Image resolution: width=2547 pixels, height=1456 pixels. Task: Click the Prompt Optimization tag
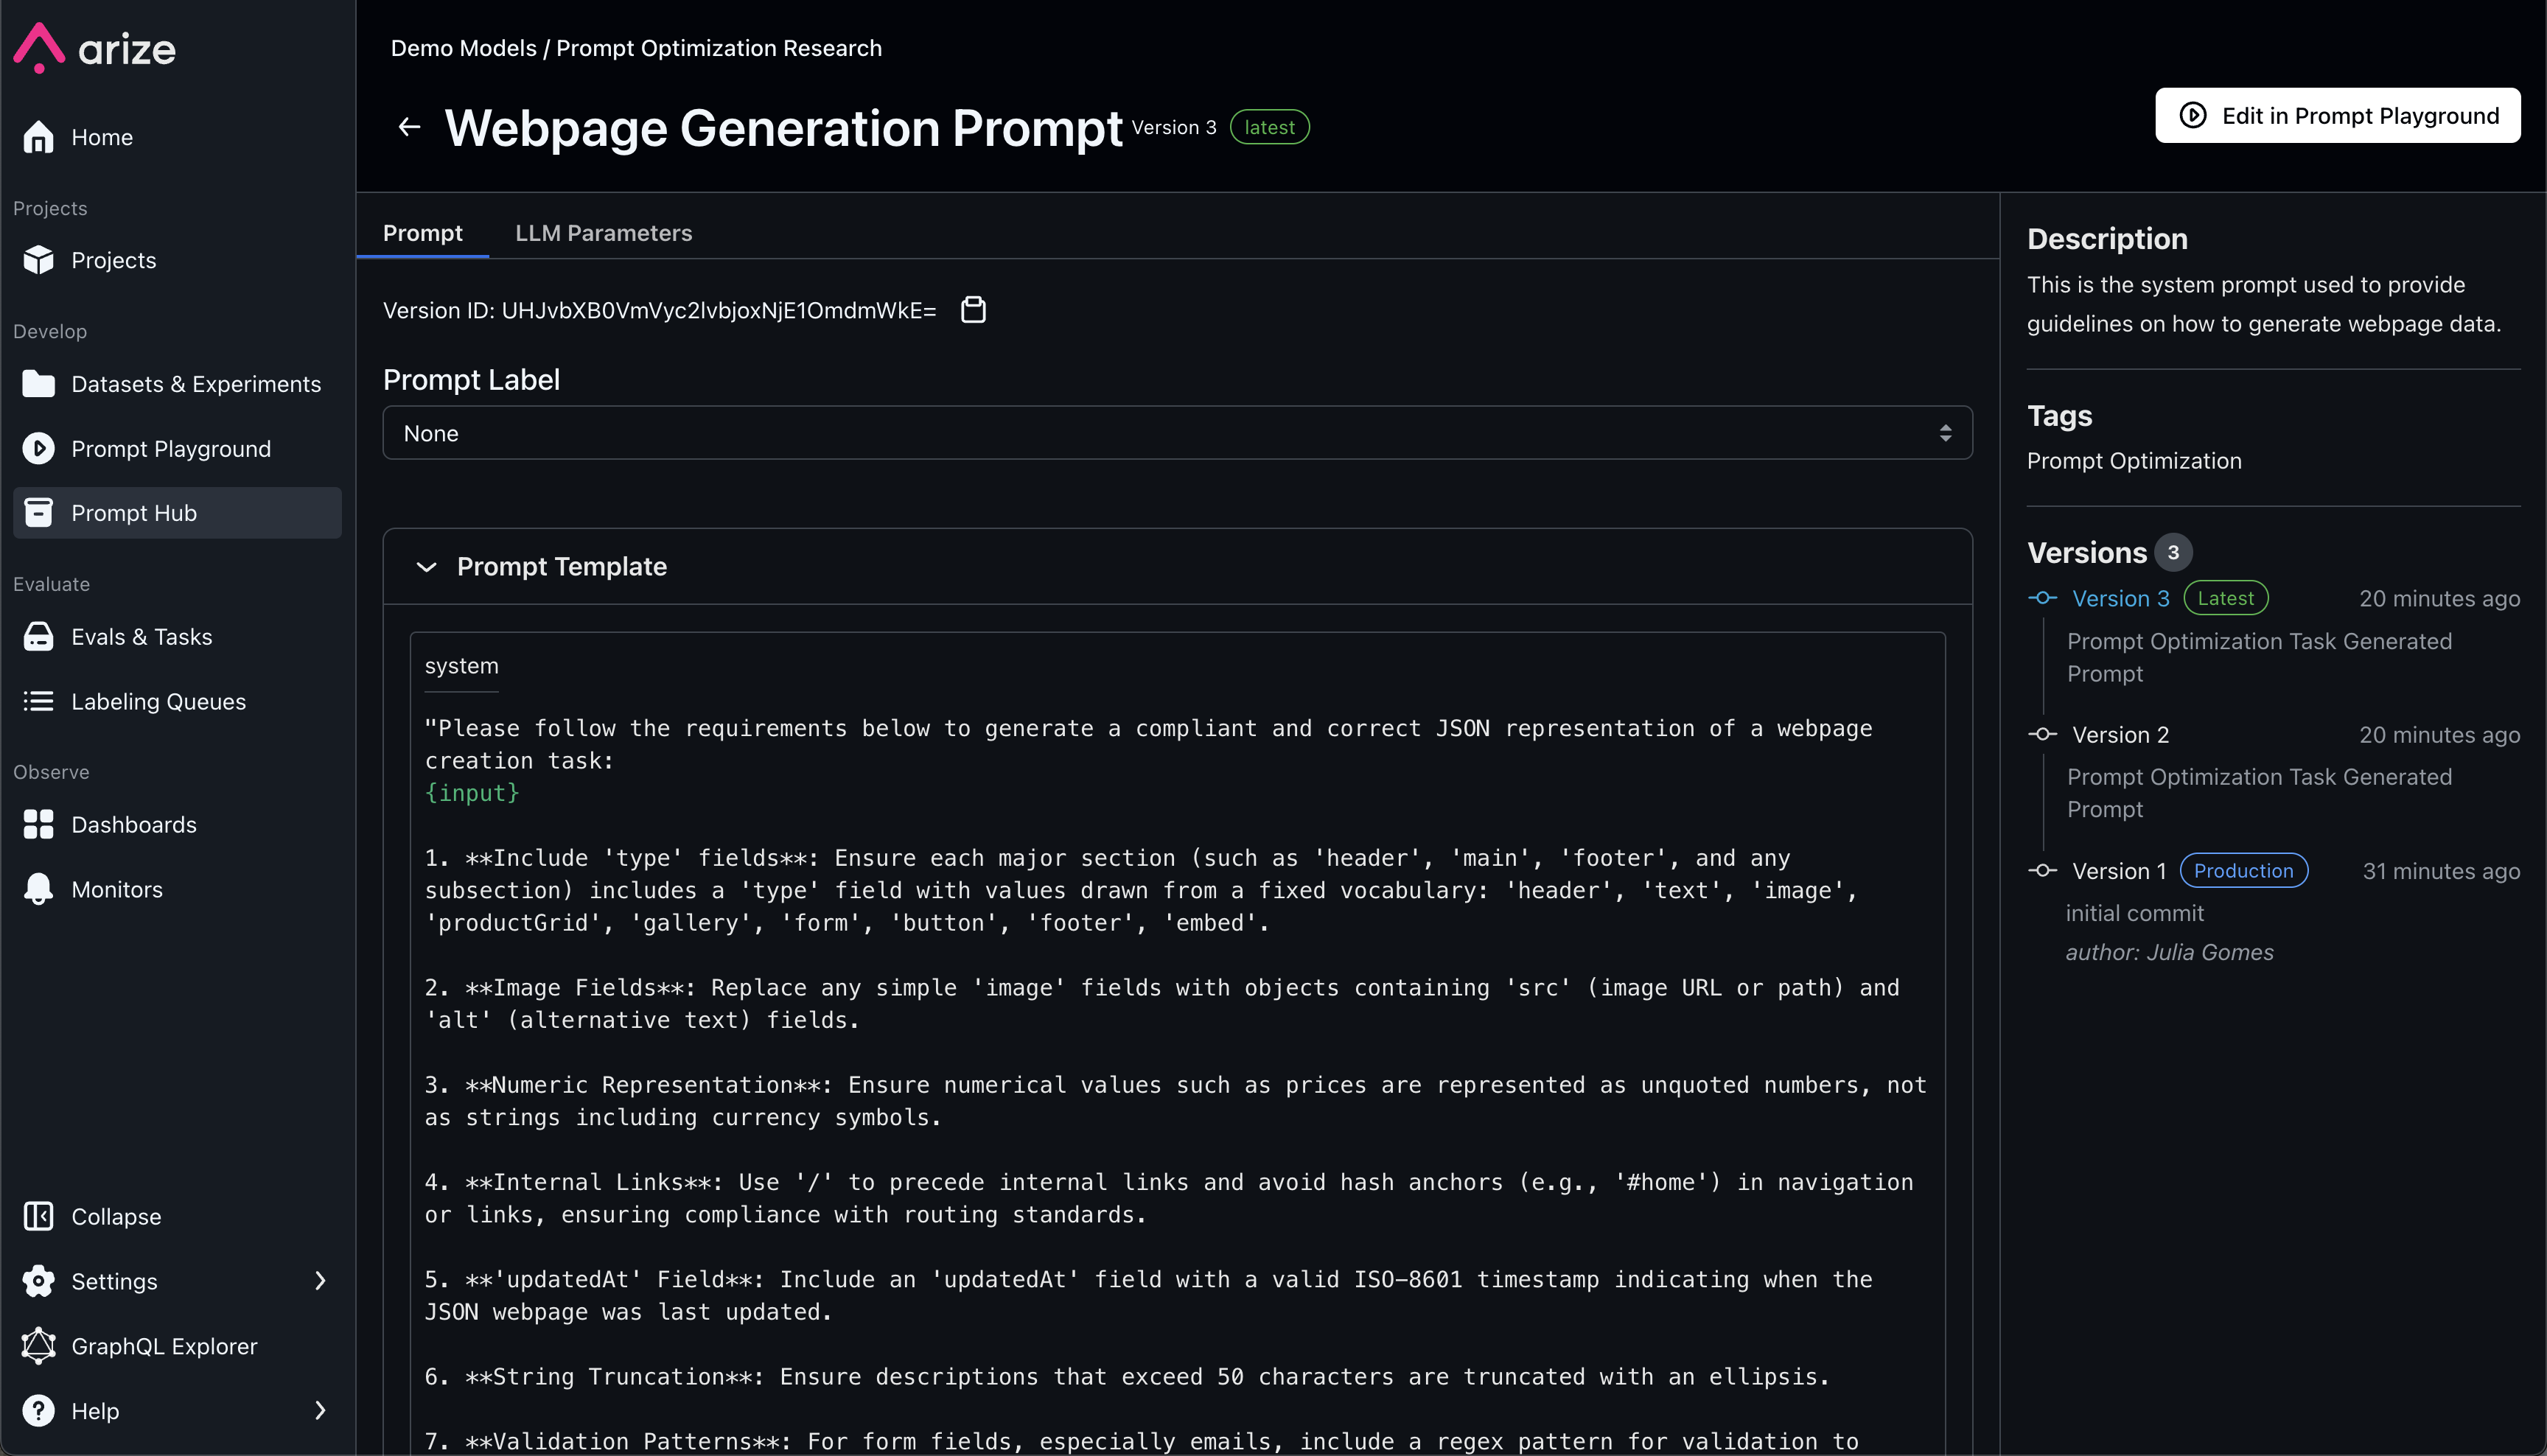[2134, 461]
